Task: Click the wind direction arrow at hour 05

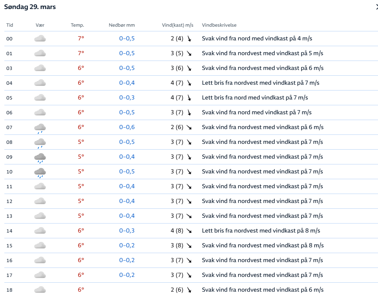Action: 189,98
